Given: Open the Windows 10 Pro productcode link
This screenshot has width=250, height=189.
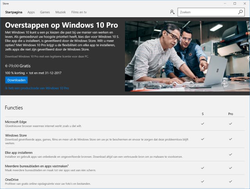Looking at the screenshot, I should [37, 88].
